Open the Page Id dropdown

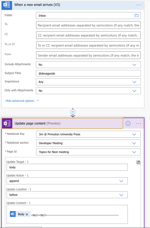coord(134,152)
